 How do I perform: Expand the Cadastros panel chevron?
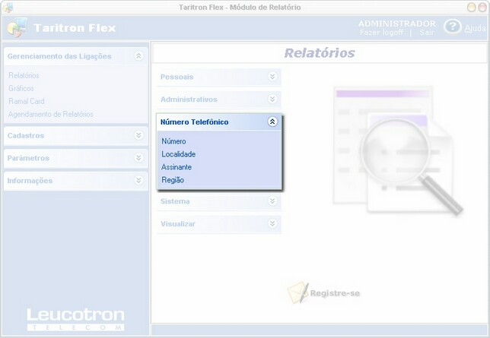point(138,135)
